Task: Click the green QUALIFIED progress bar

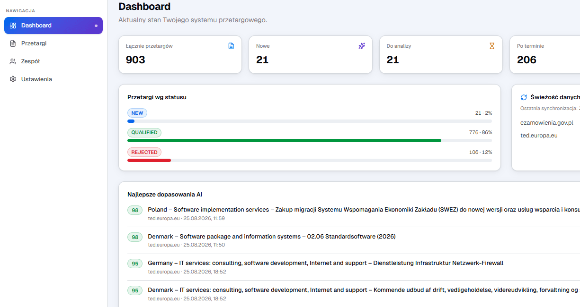Action: click(x=284, y=141)
